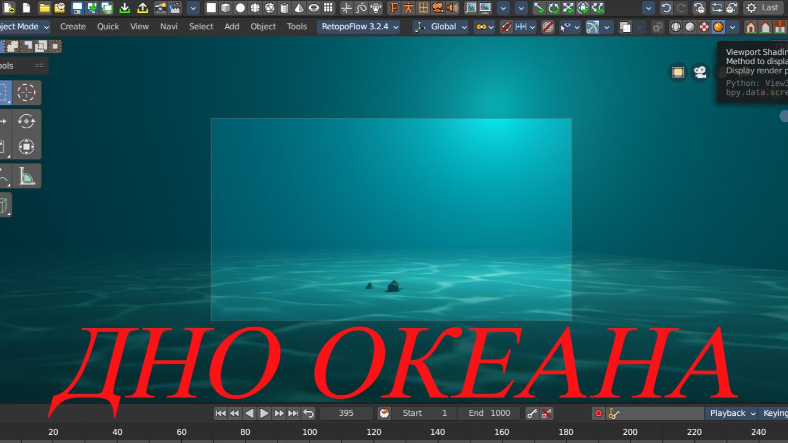Jump to next keyframe

279,414
